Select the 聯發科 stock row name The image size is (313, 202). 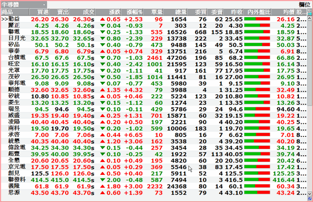pos(17,180)
